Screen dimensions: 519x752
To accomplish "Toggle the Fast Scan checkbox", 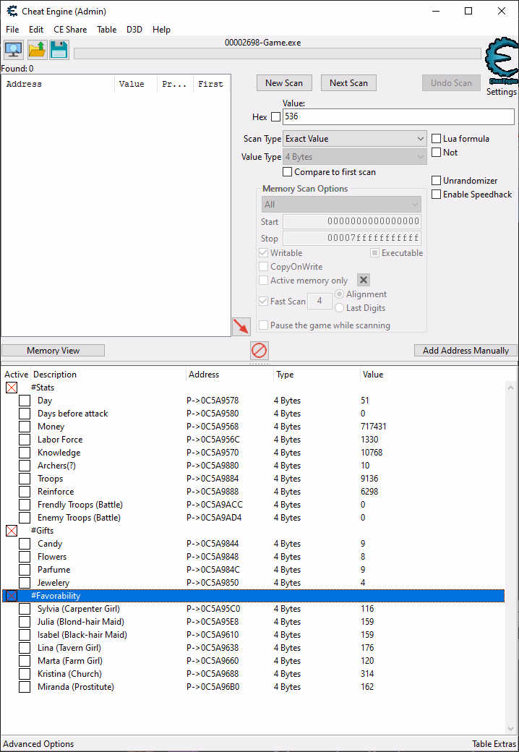I will (264, 302).
